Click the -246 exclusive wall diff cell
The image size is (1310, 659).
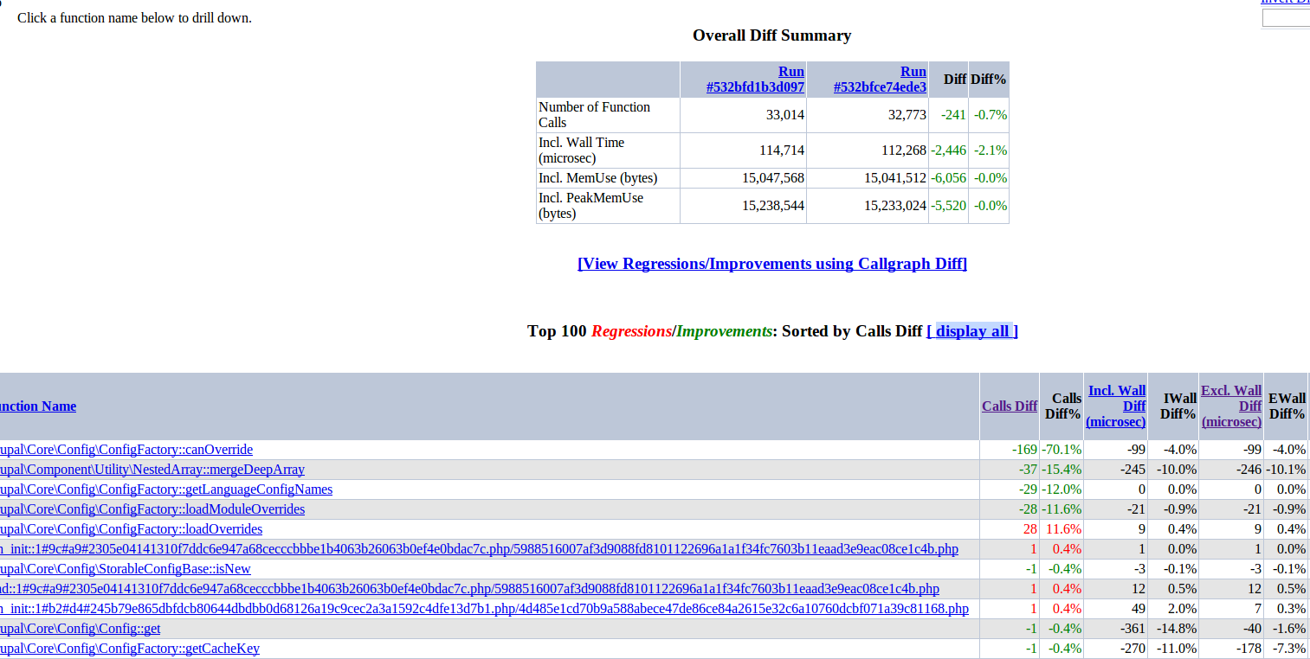(x=1248, y=470)
